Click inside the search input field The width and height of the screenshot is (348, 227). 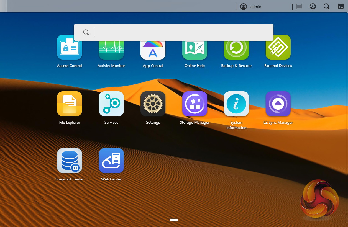coord(174,32)
